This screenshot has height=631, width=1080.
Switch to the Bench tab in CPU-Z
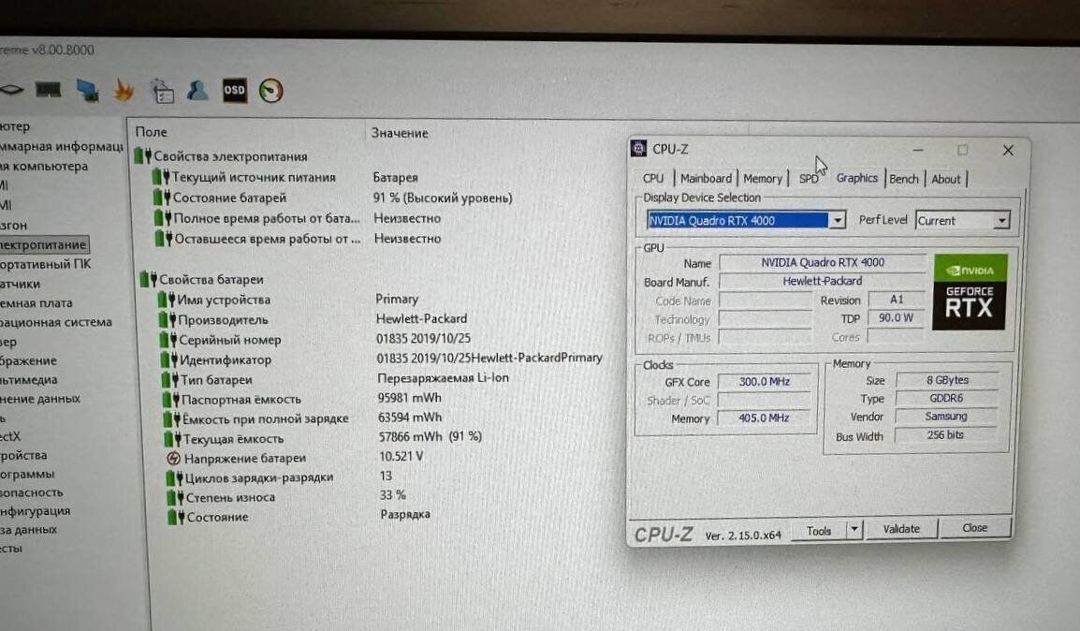[904, 179]
